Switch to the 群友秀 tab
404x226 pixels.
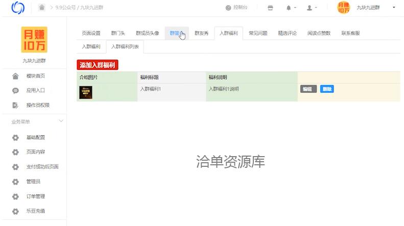201,33
